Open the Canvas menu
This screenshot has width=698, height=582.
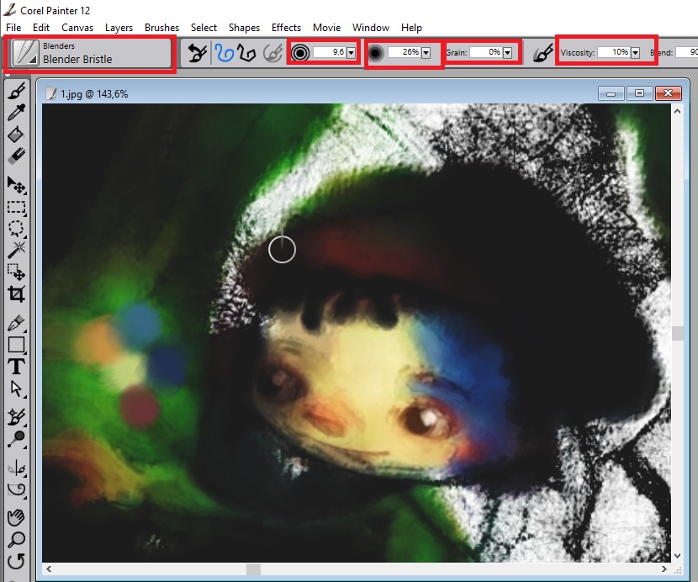[x=77, y=28]
